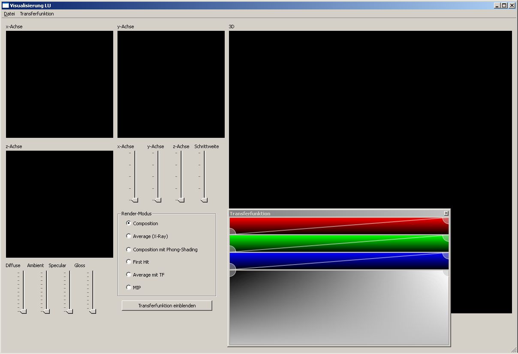
Task: Close the Transferfunktion panel
Action: pos(446,213)
